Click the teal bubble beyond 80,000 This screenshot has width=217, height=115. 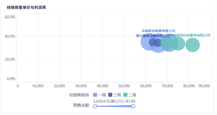tap(192, 45)
